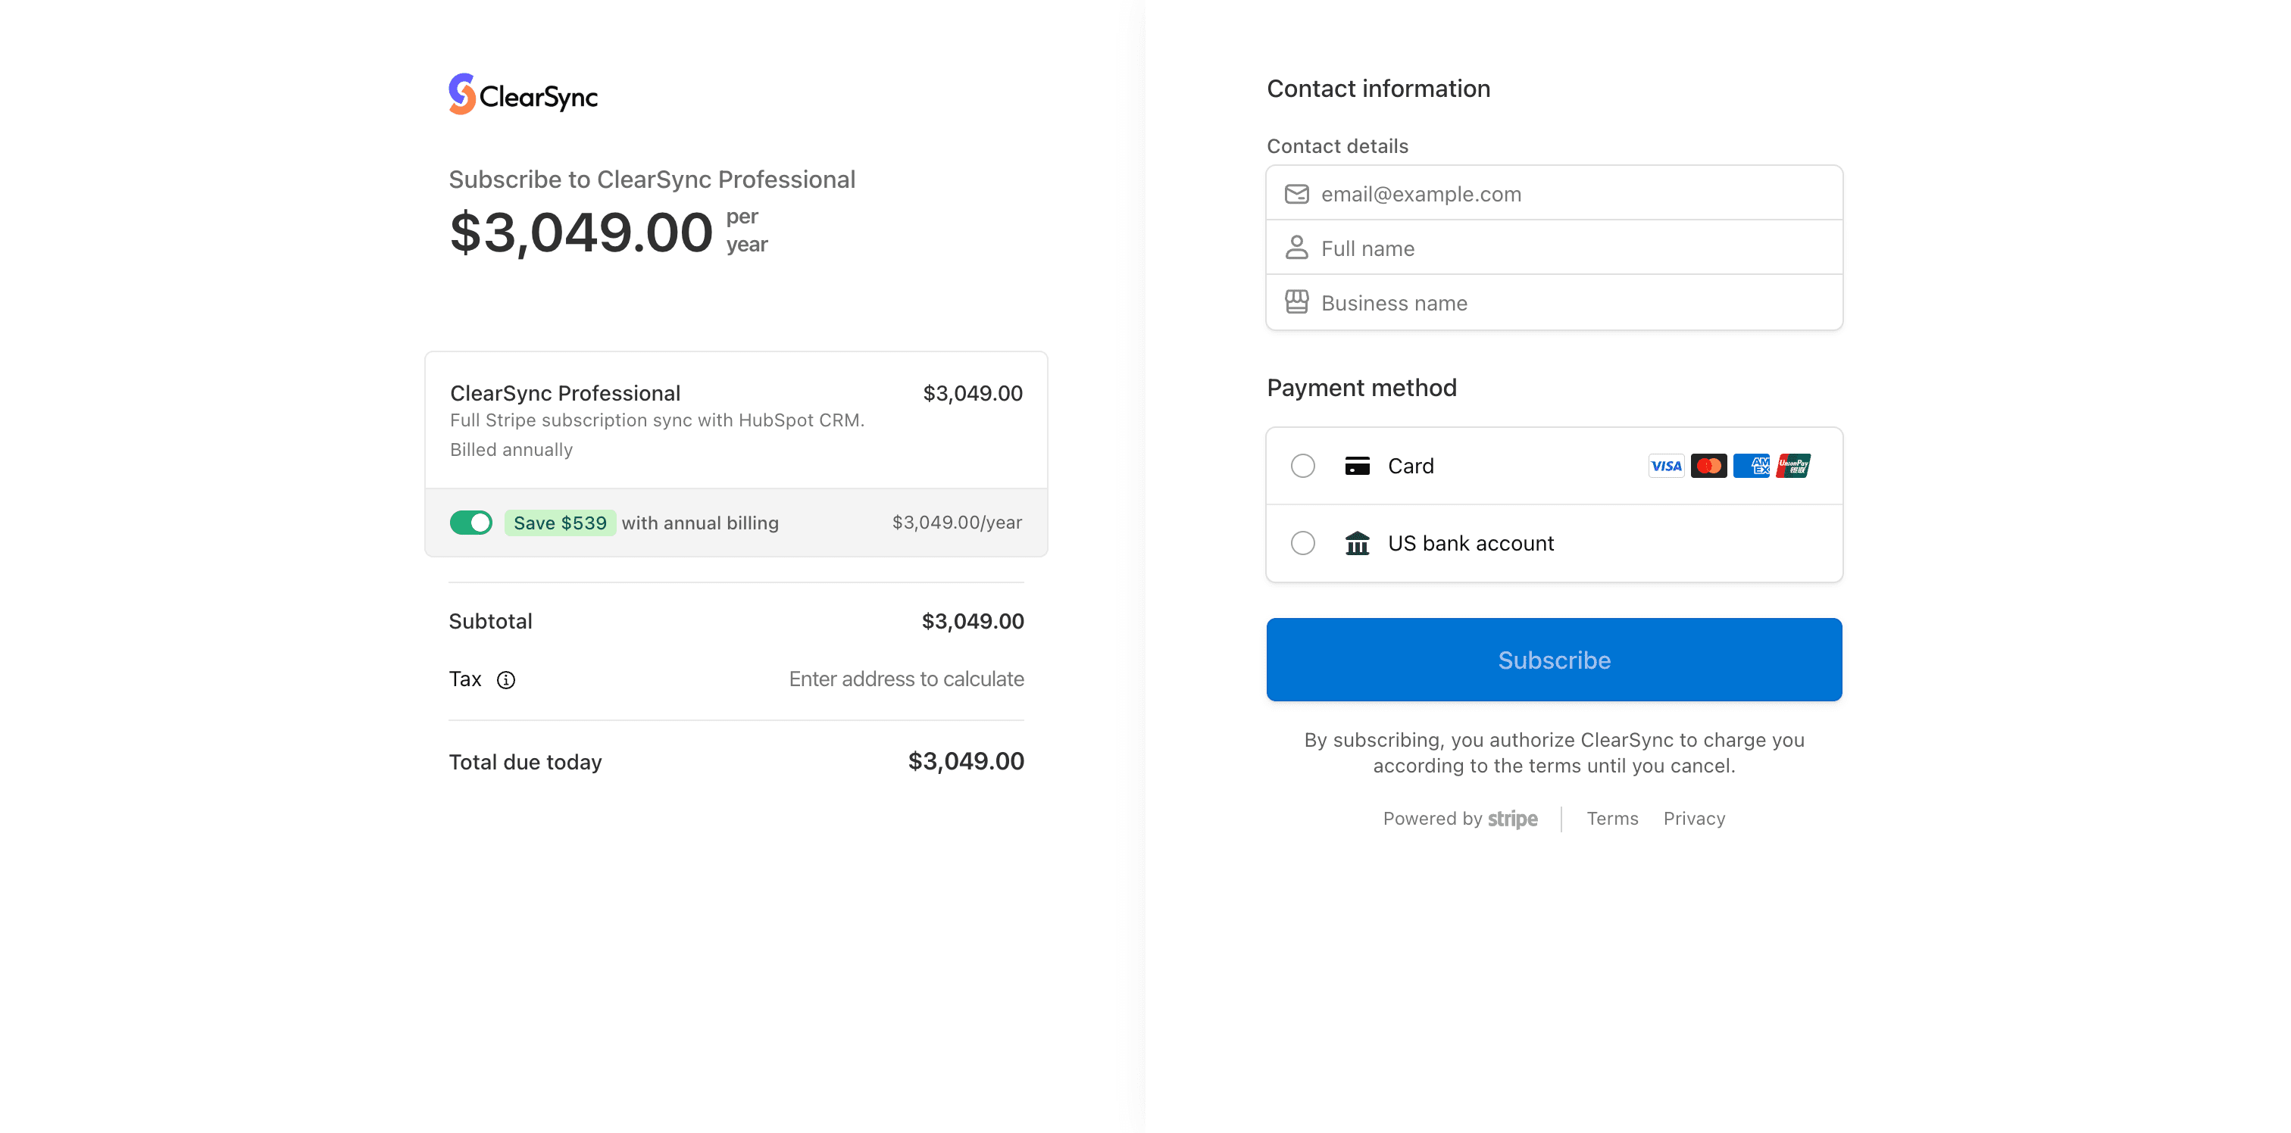Screen dimensions: 2291x1133
Task: Click the storefront icon beside Business name
Action: coord(1297,303)
